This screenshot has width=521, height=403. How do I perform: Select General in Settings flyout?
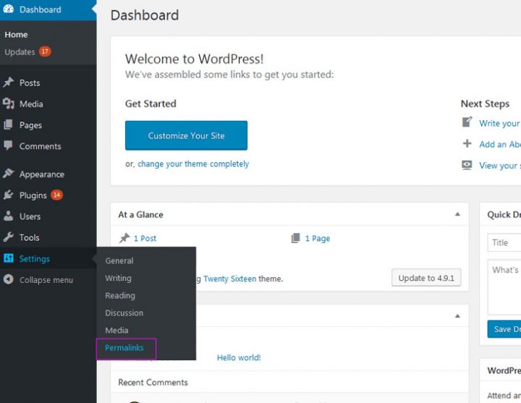119,260
